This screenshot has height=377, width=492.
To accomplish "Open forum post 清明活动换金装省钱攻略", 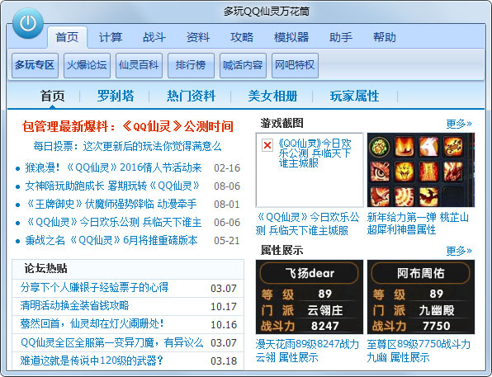I will click(74, 306).
